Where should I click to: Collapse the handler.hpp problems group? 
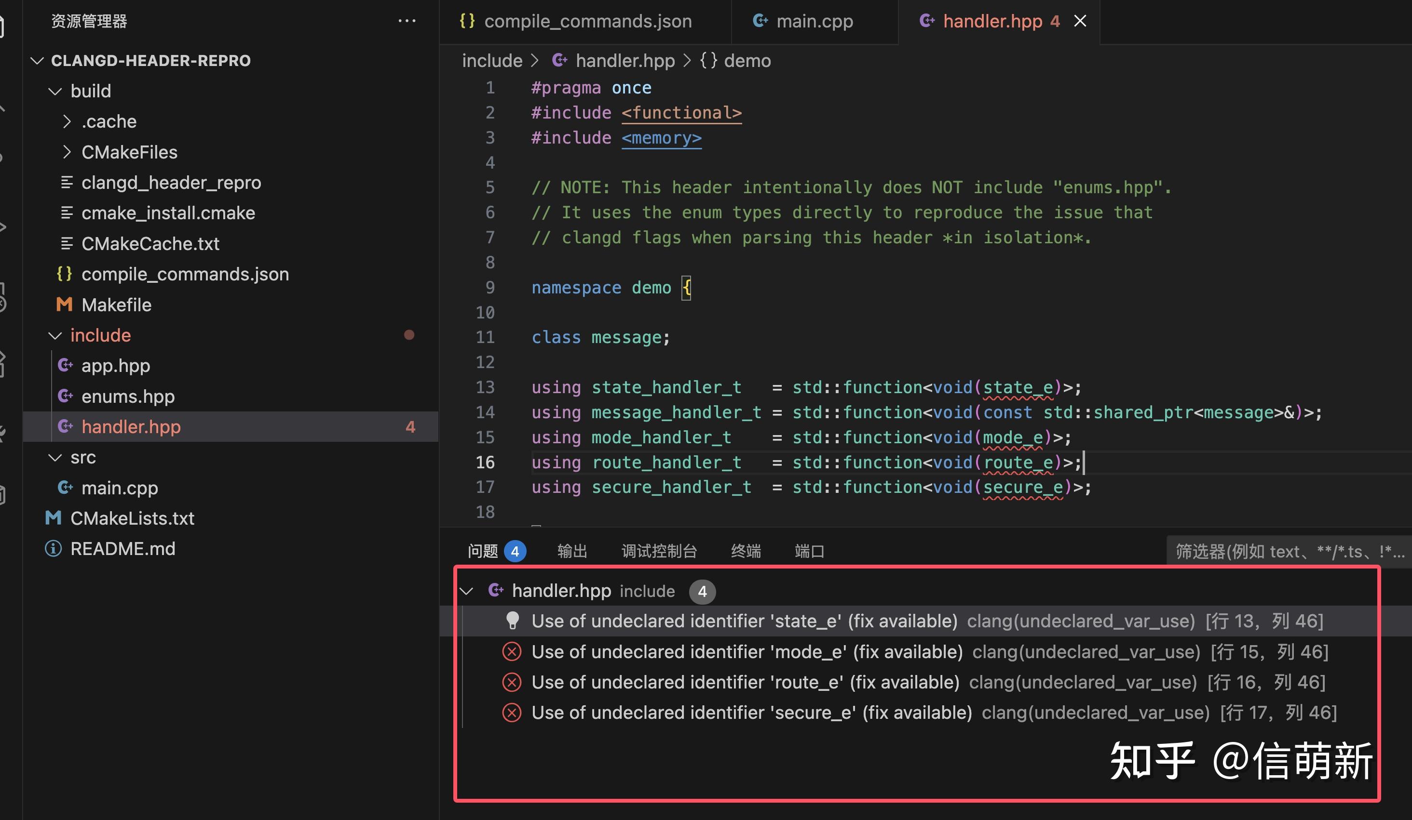click(467, 591)
